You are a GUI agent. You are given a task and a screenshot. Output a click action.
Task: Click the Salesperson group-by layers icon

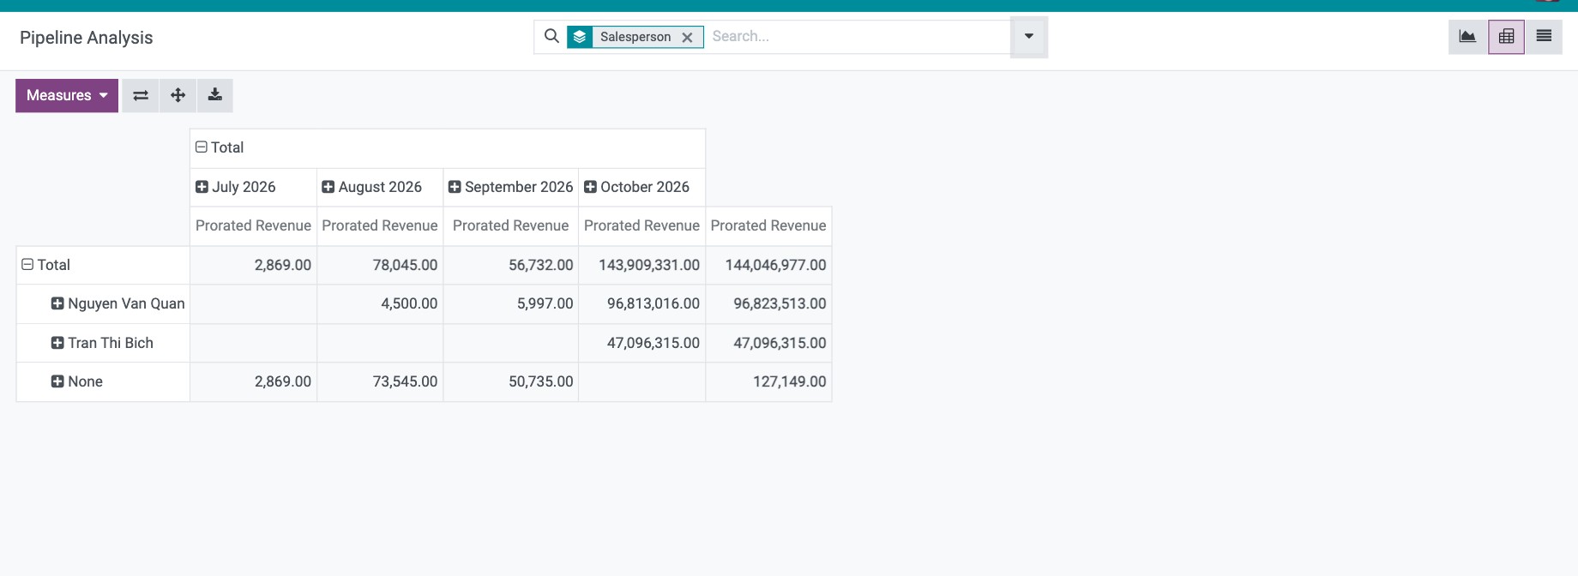(x=580, y=37)
